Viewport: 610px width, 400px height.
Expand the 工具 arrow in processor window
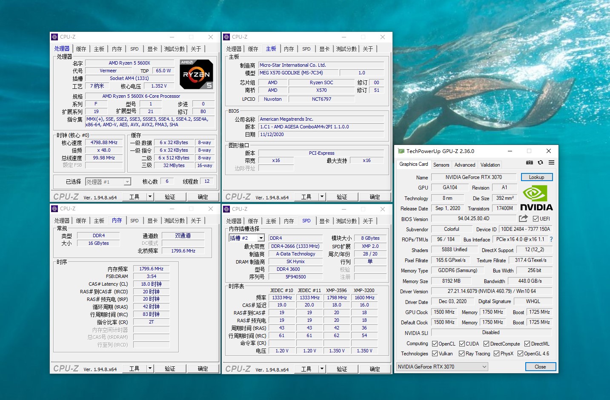point(150,197)
